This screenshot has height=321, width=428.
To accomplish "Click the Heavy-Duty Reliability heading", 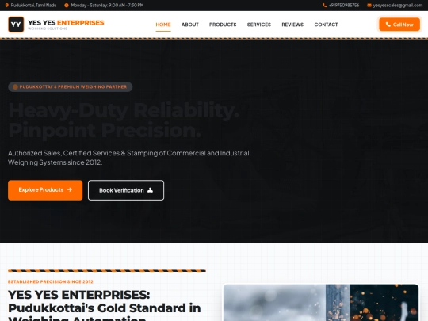I will coord(124,110).
